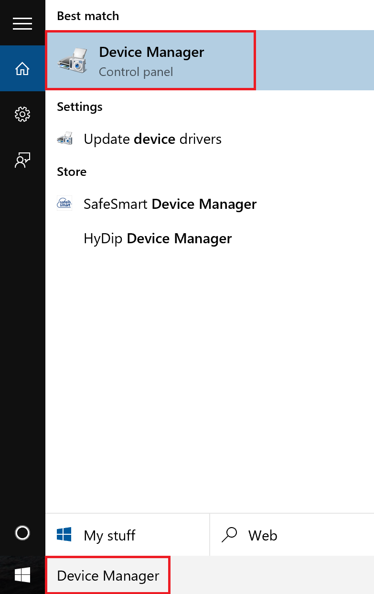Click the Windows flag icon beside My stuff
The image size is (374, 594).
(x=64, y=535)
